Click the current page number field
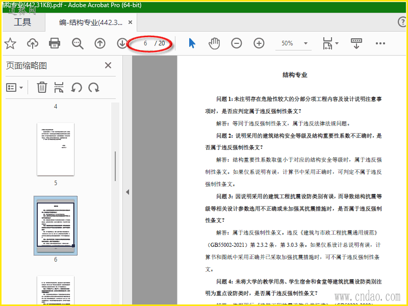 click(x=145, y=43)
